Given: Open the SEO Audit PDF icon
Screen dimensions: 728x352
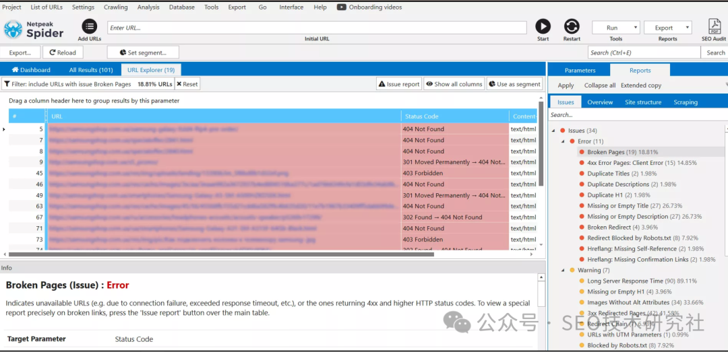Looking at the screenshot, I should pos(714,26).
